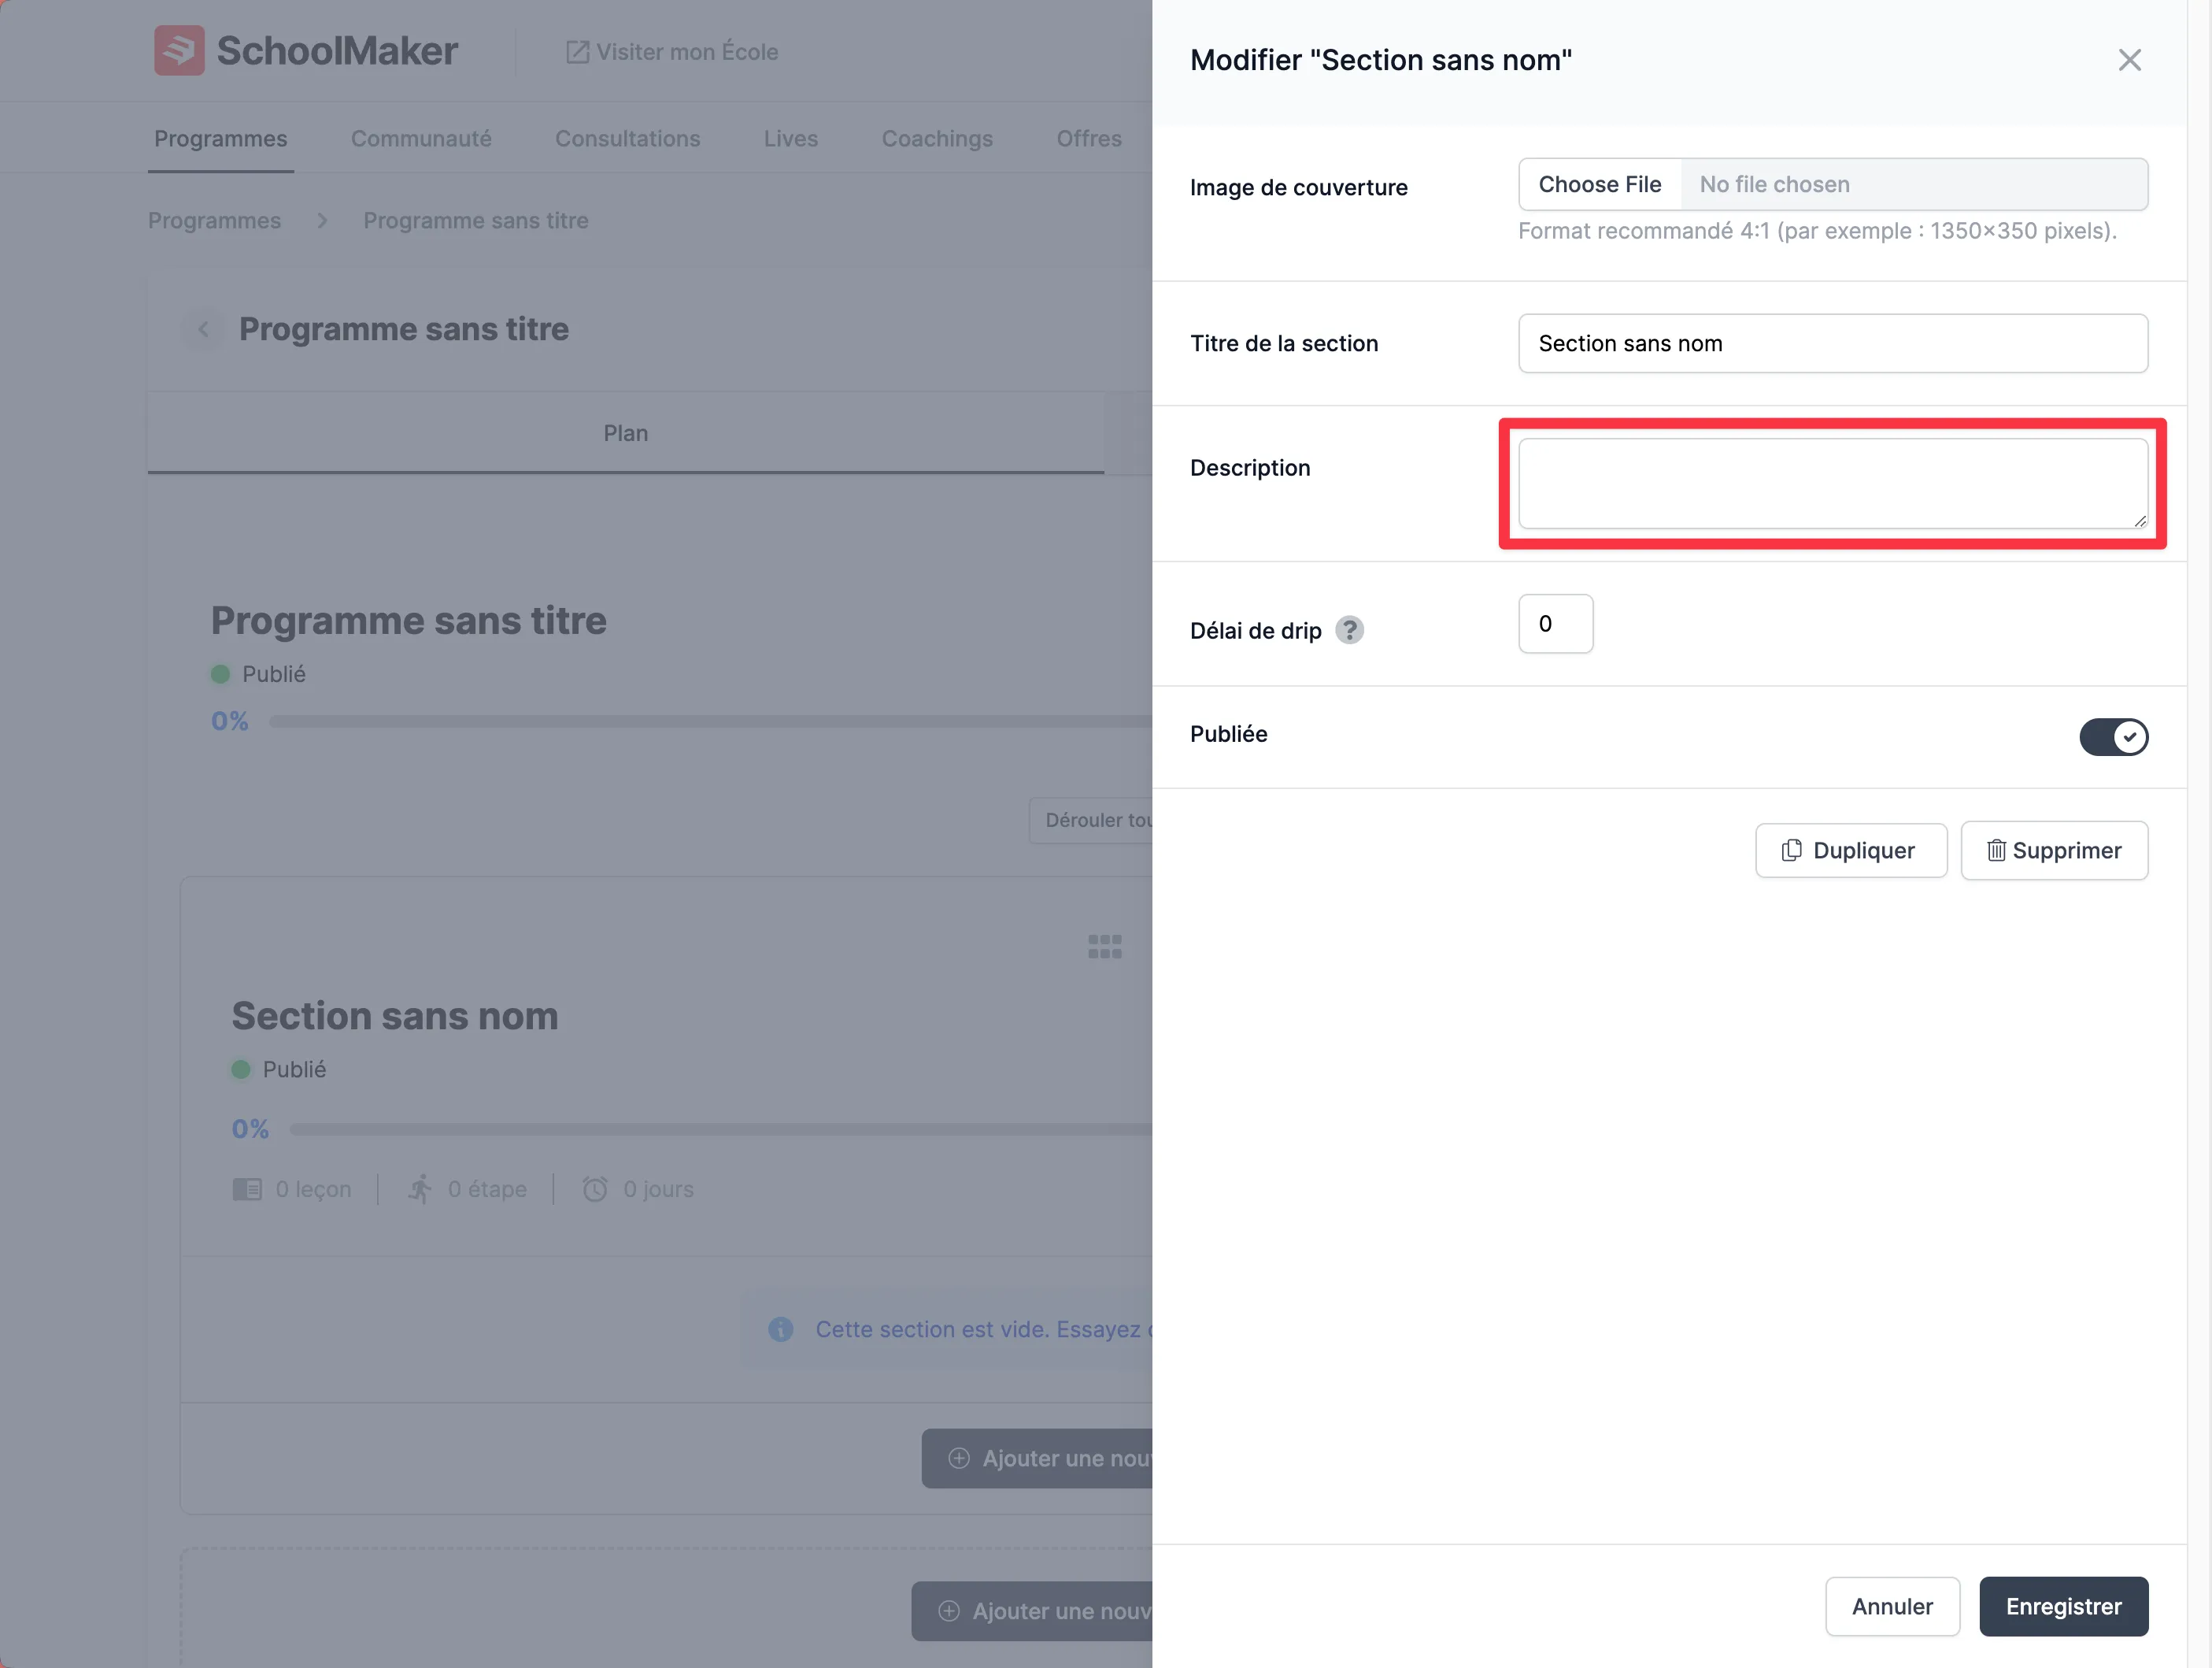Screen dimensions: 2212x1668
Task: Open Visiter mon École link
Action: pyautogui.click(x=672, y=52)
